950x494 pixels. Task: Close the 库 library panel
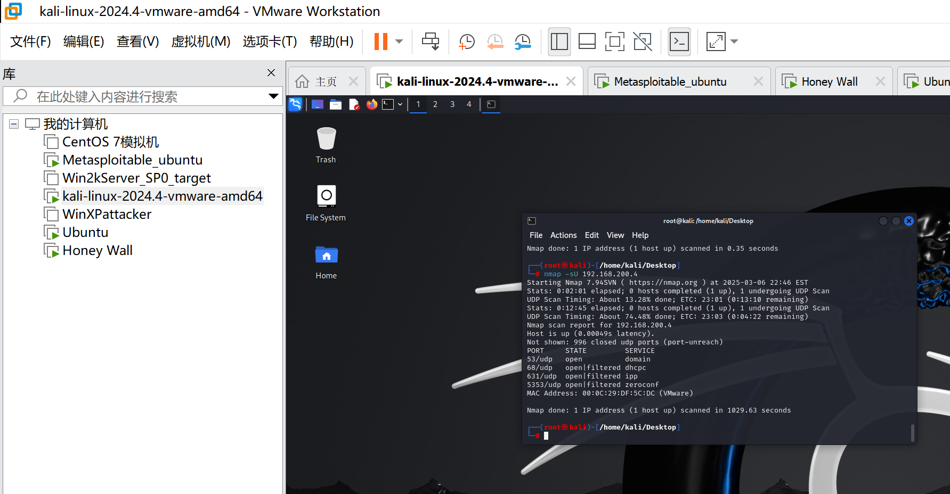pos(271,73)
